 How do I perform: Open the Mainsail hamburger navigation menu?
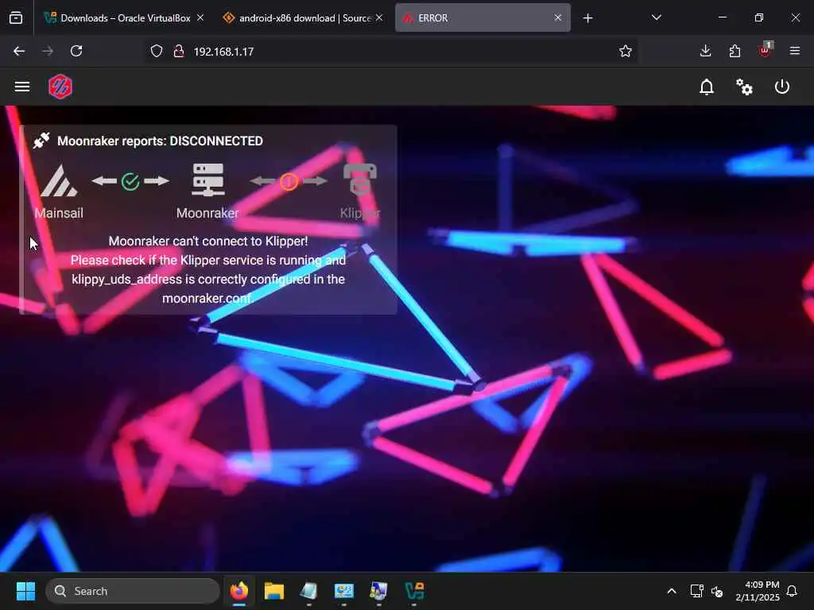pos(21,87)
